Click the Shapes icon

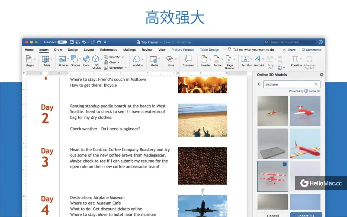pos(74,59)
